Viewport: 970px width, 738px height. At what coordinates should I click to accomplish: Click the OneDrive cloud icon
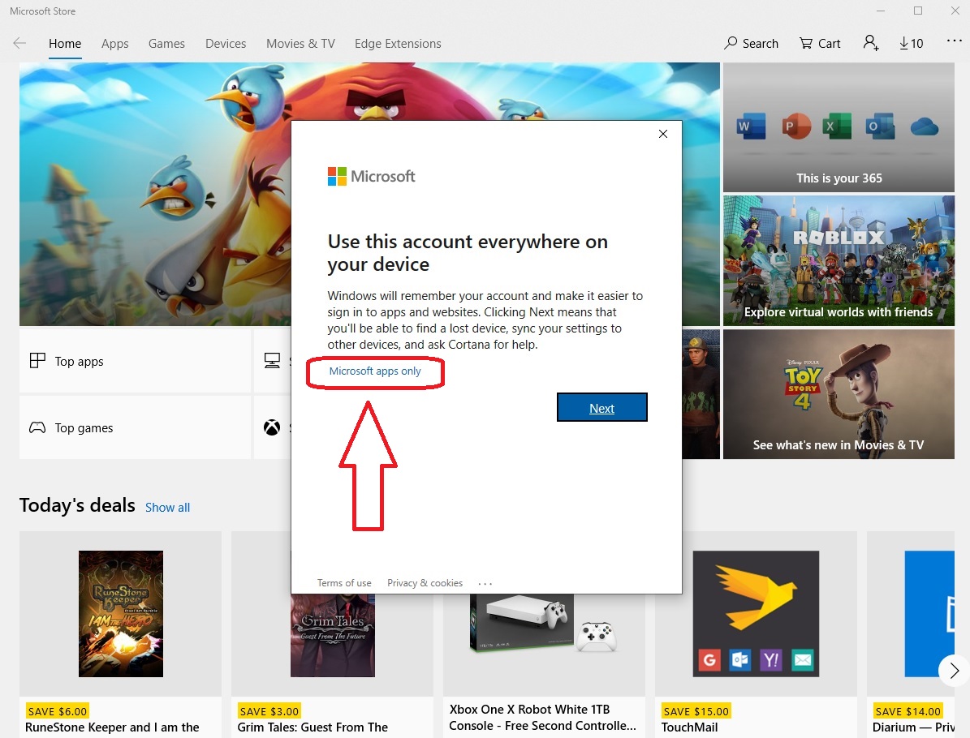pos(923,126)
